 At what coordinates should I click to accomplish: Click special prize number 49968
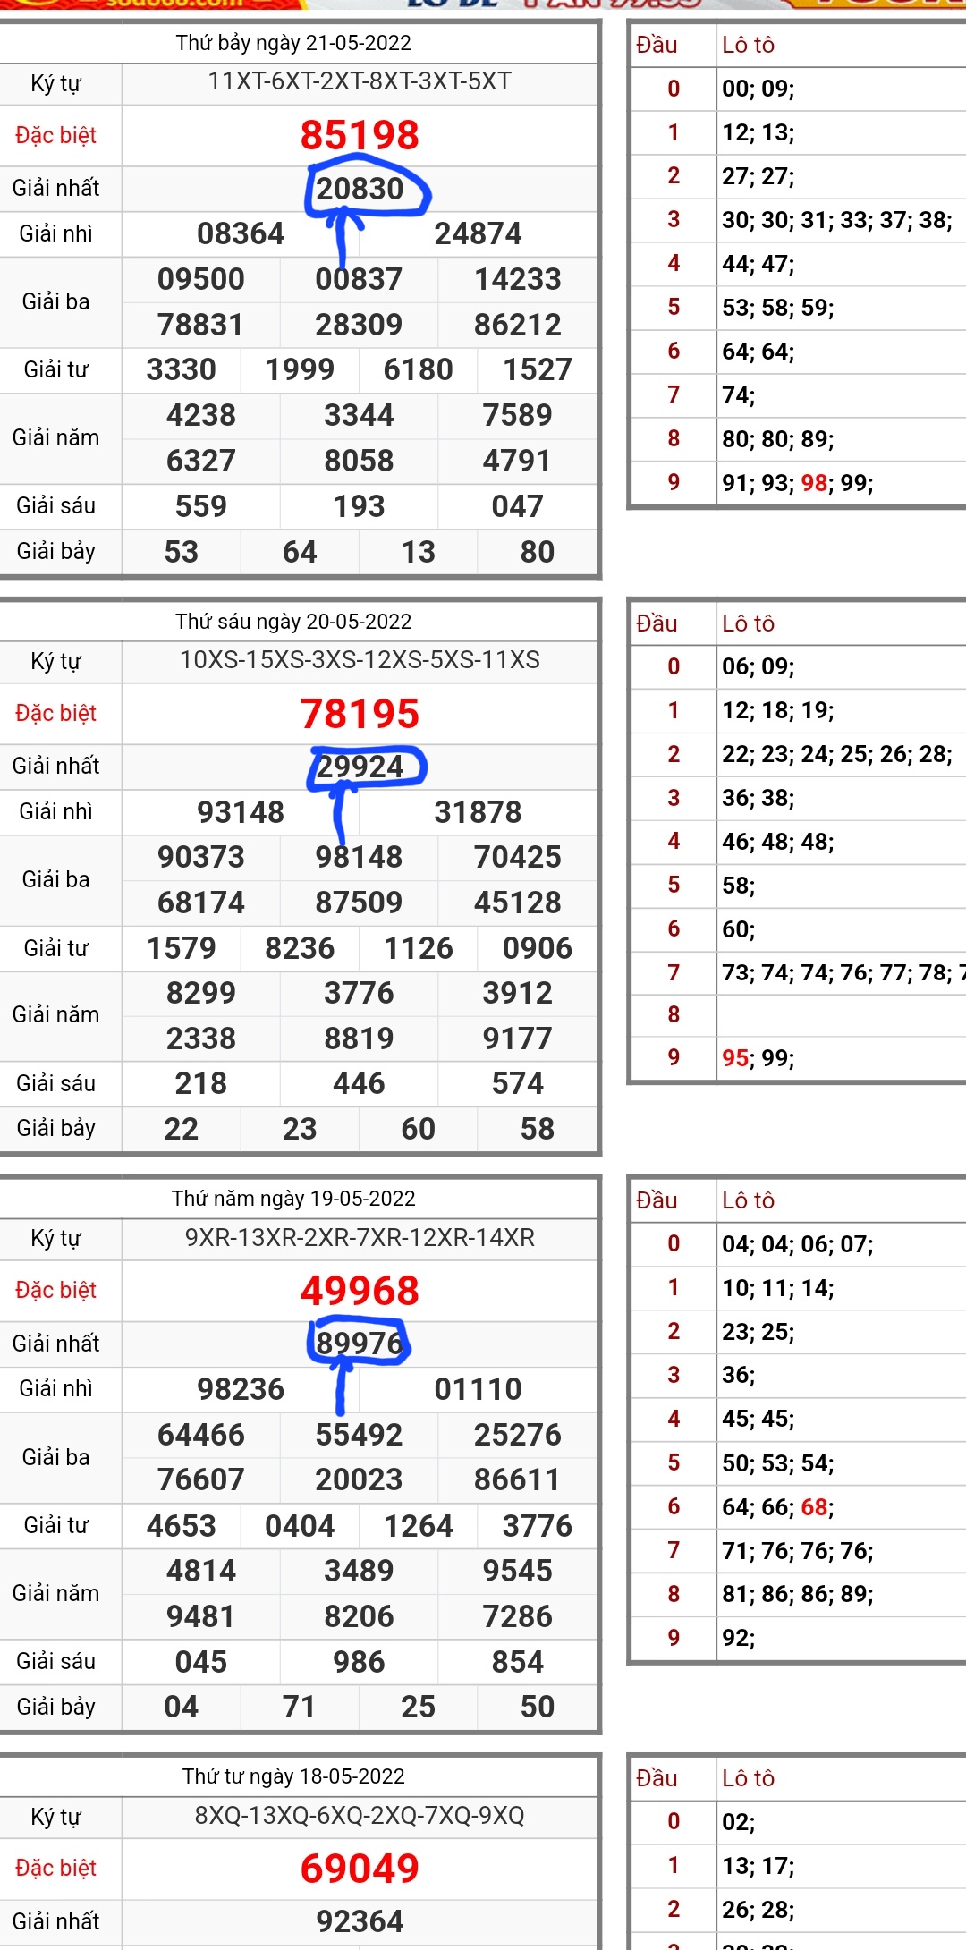click(360, 1291)
